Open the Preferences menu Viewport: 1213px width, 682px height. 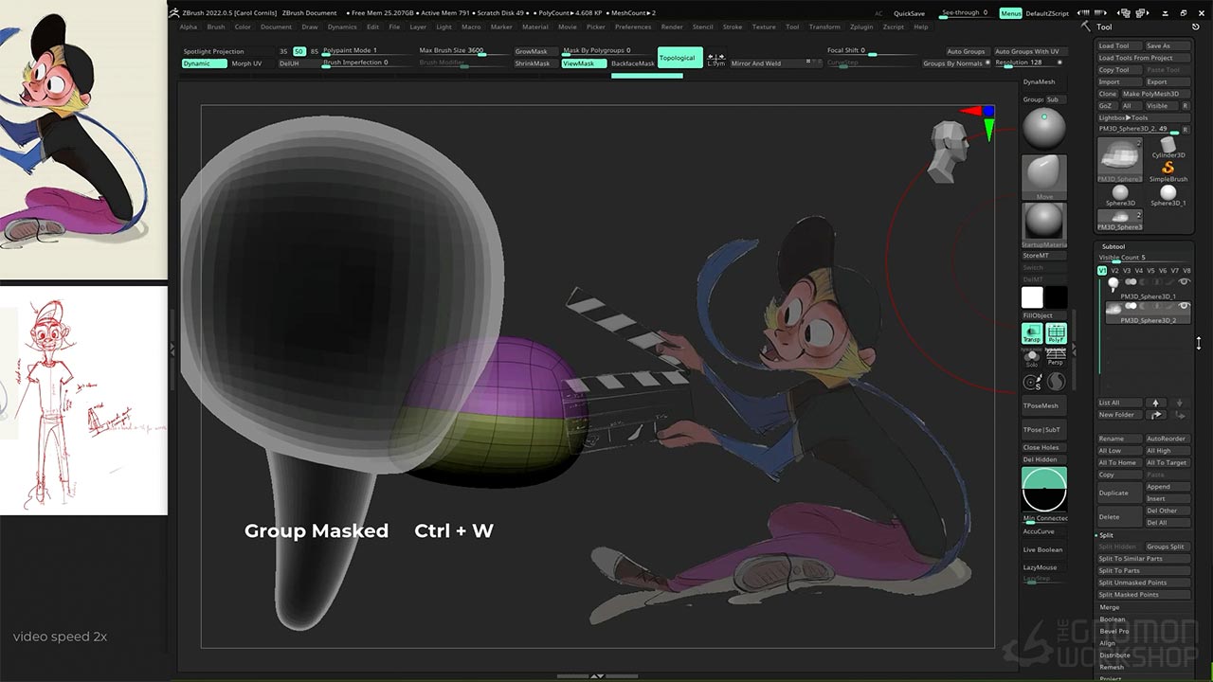pyautogui.click(x=633, y=27)
